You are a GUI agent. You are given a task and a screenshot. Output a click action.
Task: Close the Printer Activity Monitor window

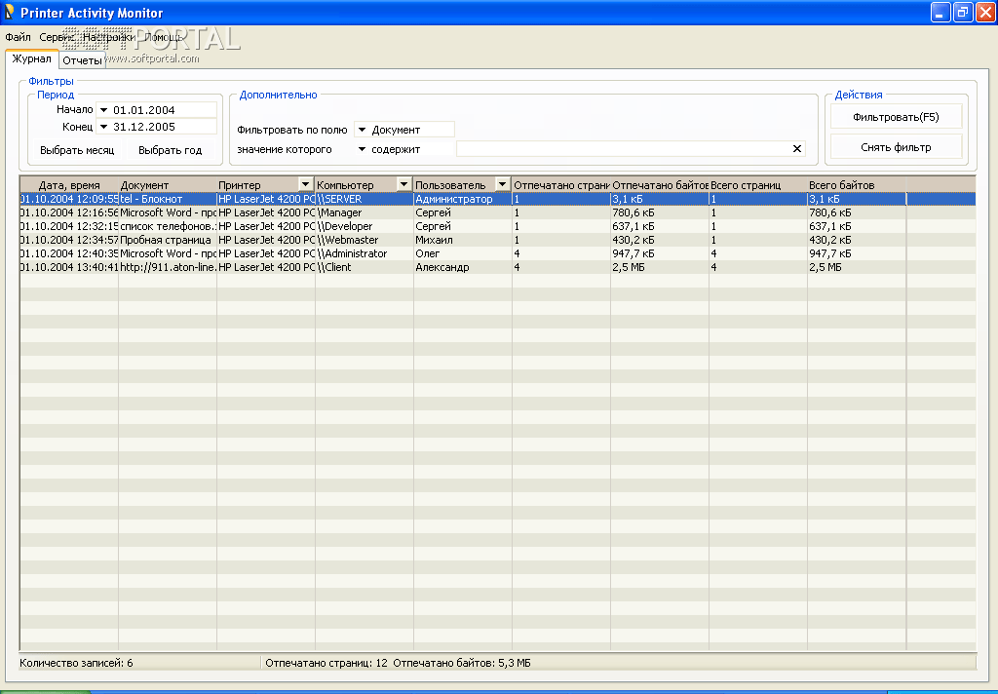coord(985,12)
